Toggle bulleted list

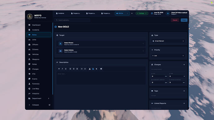click(82, 69)
